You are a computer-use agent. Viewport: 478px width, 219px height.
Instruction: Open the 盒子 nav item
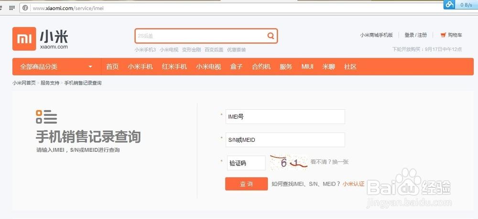[x=236, y=67]
